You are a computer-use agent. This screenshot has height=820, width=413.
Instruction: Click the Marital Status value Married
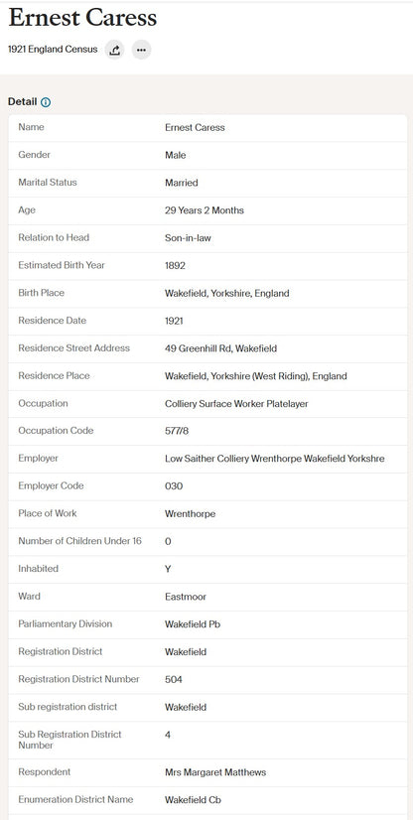(x=182, y=183)
